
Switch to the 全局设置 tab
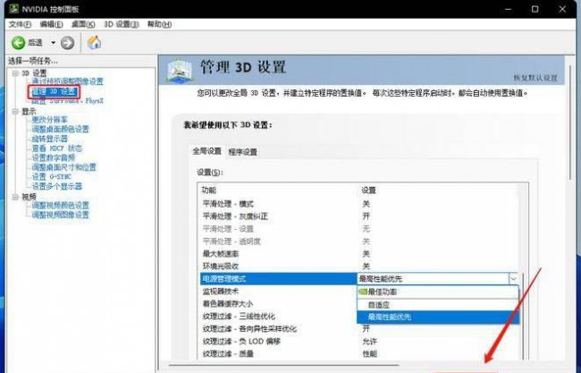click(206, 151)
